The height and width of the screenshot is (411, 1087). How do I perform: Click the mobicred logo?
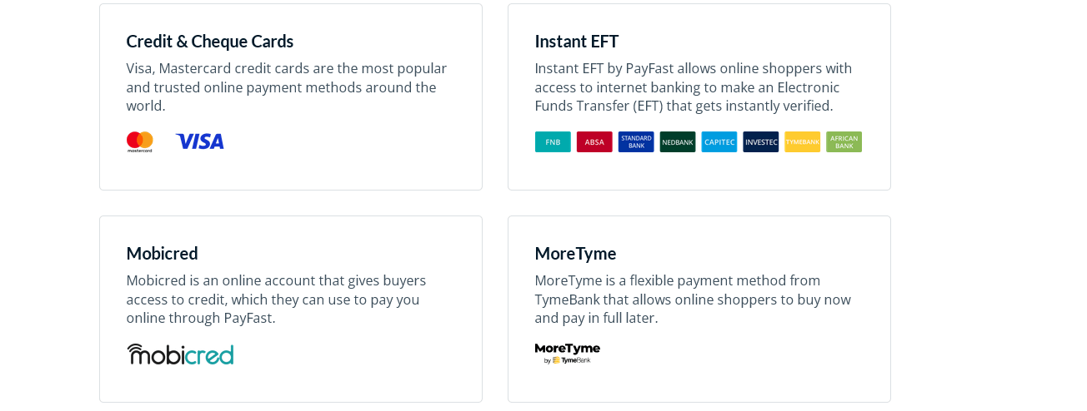pyautogui.click(x=180, y=354)
